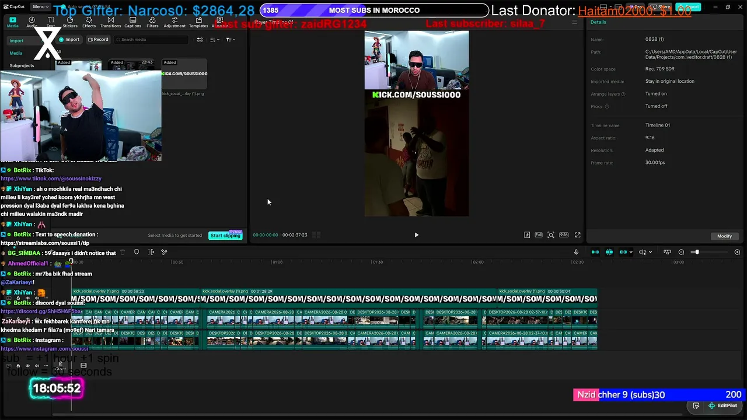Play the preview video
747x420 pixels.
pos(416,235)
